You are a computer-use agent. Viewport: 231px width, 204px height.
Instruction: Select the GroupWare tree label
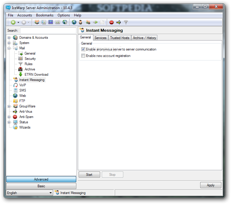tap(27, 106)
